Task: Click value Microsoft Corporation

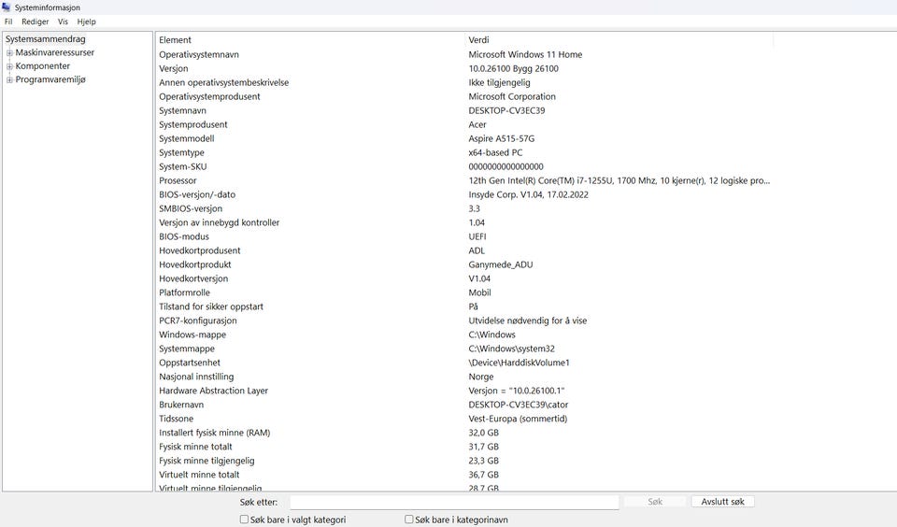Action: (512, 96)
